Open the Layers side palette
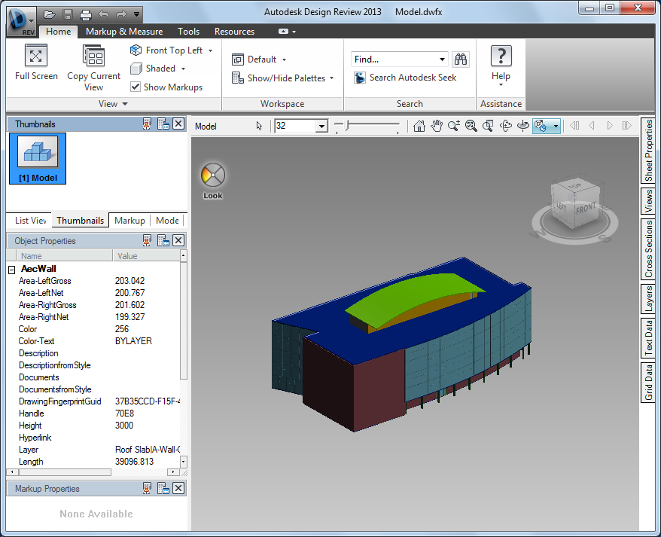This screenshot has height=537, width=661. tap(648, 299)
